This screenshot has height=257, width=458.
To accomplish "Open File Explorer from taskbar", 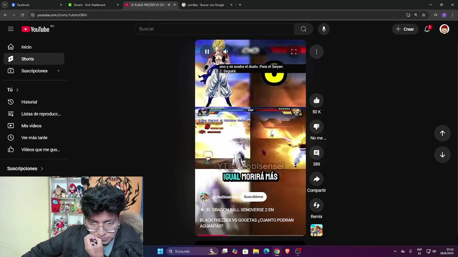I will tap(256, 251).
